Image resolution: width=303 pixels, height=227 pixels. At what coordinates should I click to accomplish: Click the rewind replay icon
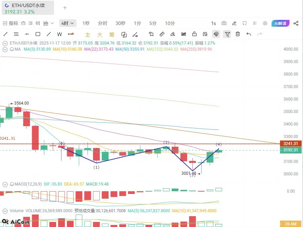point(38,23)
